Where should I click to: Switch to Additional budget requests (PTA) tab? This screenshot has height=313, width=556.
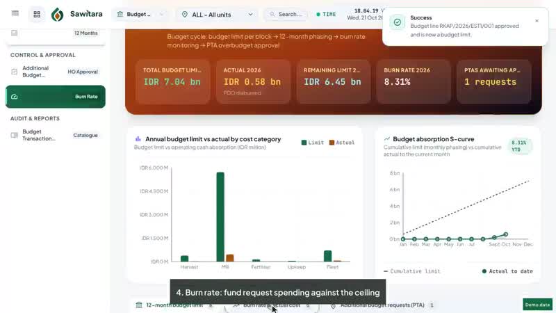pos(382,305)
